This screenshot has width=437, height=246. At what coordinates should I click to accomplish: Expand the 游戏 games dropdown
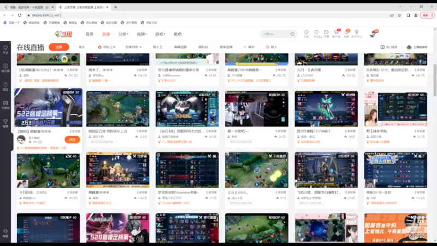(160, 34)
